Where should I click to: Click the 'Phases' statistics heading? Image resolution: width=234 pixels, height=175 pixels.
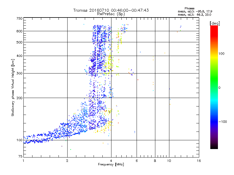pos(189,8)
